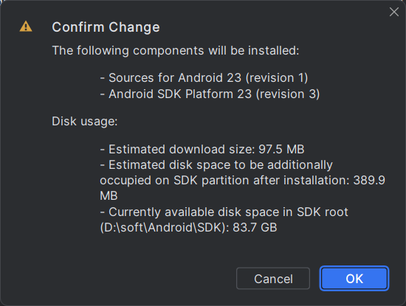Click 'occupied on SDK partition after installation' text
This screenshot has height=306, width=406.
[224, 181]
